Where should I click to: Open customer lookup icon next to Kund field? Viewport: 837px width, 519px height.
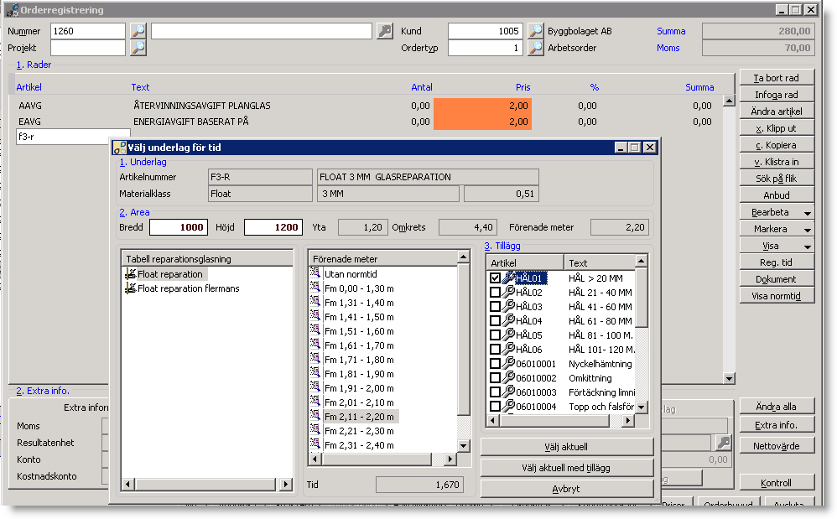535,31
